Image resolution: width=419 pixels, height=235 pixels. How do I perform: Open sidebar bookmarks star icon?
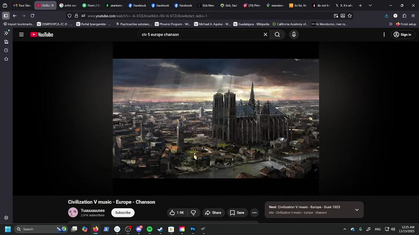click(x=6, y=59)
